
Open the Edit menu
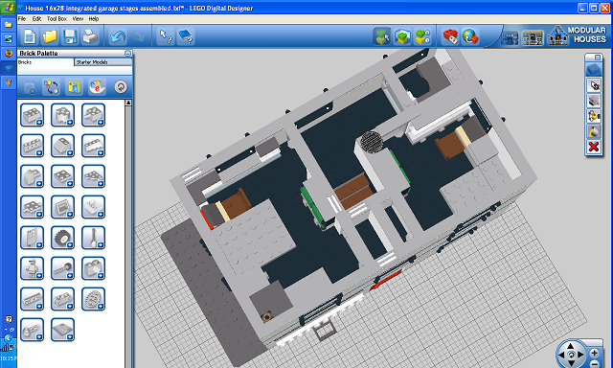[x=36, y=19]
